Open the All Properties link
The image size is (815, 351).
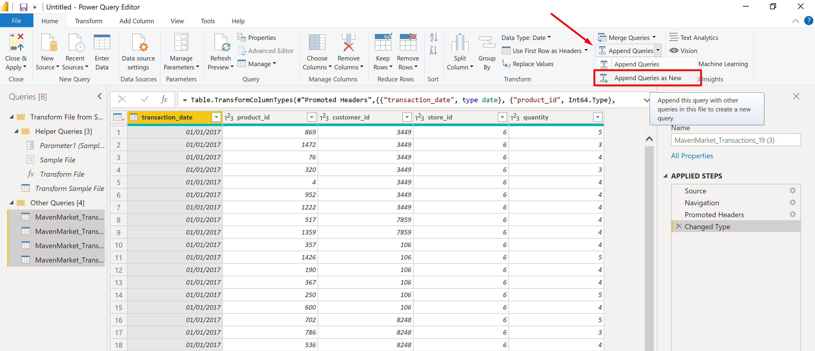click(x=692, y=156)
